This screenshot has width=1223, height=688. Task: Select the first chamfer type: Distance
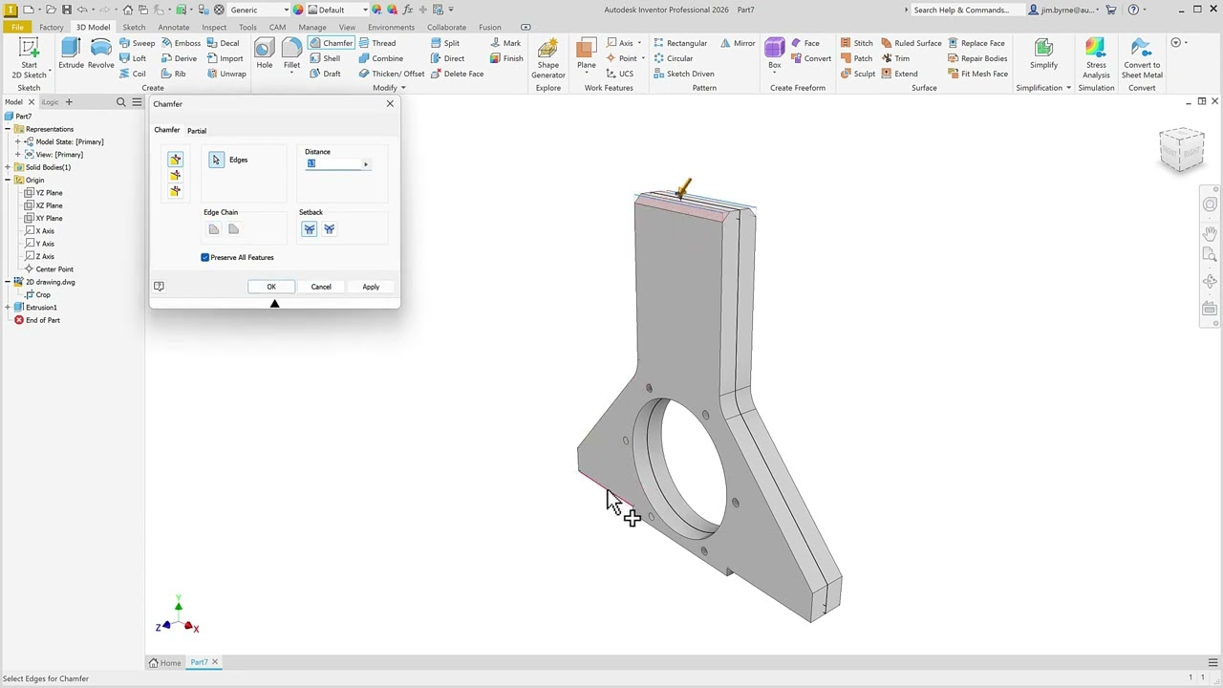[x=175, y=160]
